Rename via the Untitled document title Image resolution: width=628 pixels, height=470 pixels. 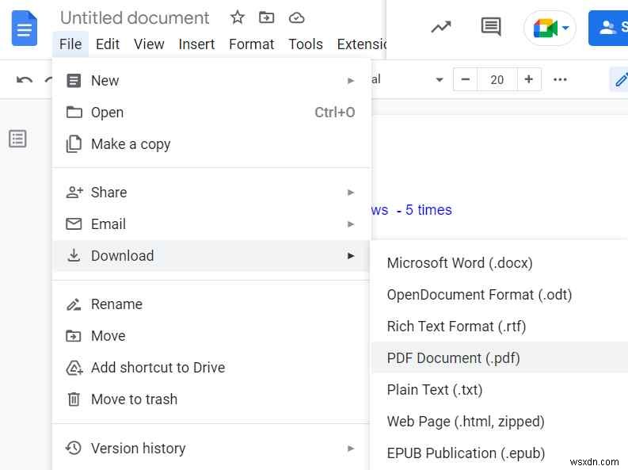pos(135,18)
